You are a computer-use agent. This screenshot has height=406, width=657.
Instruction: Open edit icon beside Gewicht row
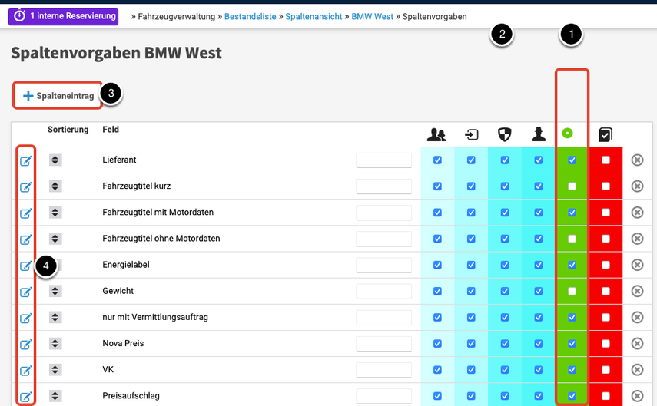[x=25, y=292]
